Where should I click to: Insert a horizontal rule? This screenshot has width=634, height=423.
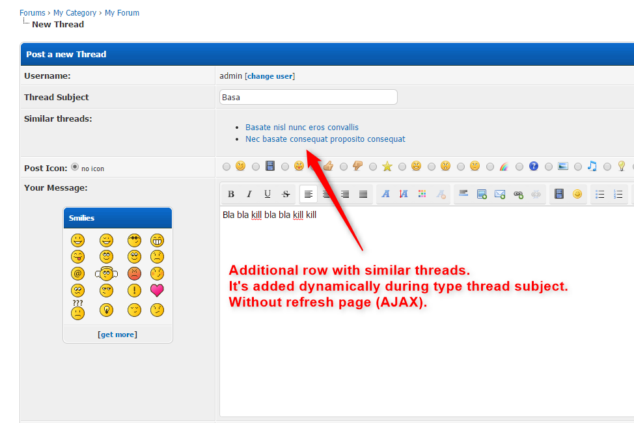463,194
